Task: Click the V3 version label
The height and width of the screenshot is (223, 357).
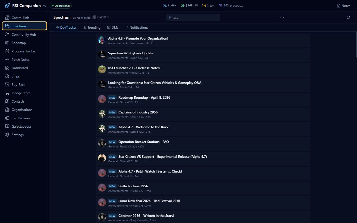Action: coord(45,6)
